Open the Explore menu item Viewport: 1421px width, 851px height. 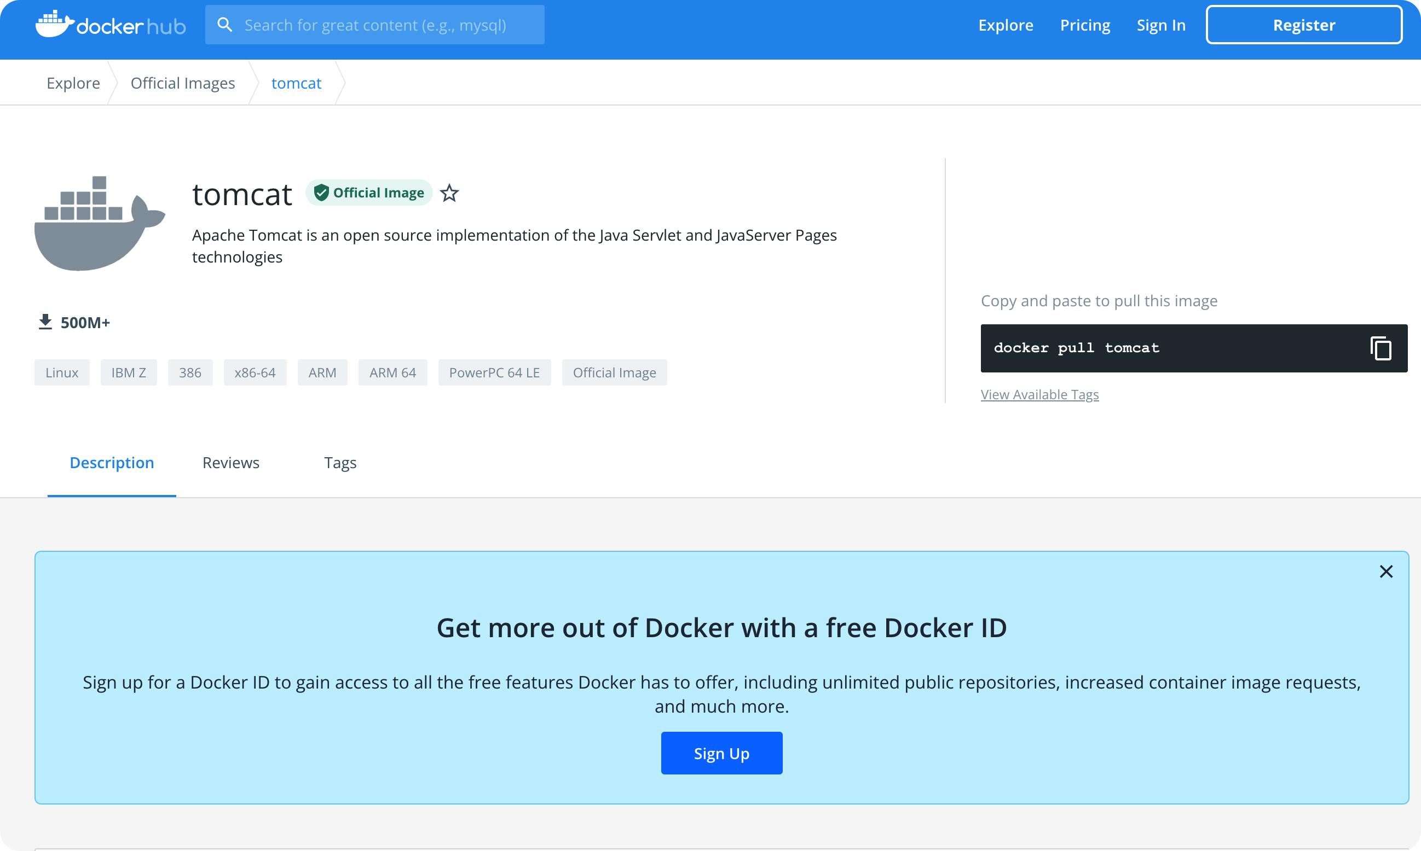pyautogui.click(x=1006, y=25)
